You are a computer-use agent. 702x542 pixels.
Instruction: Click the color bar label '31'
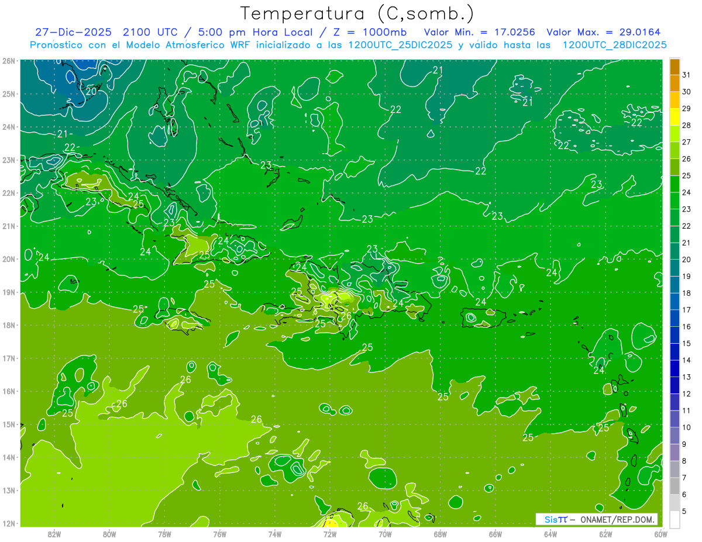687,75
